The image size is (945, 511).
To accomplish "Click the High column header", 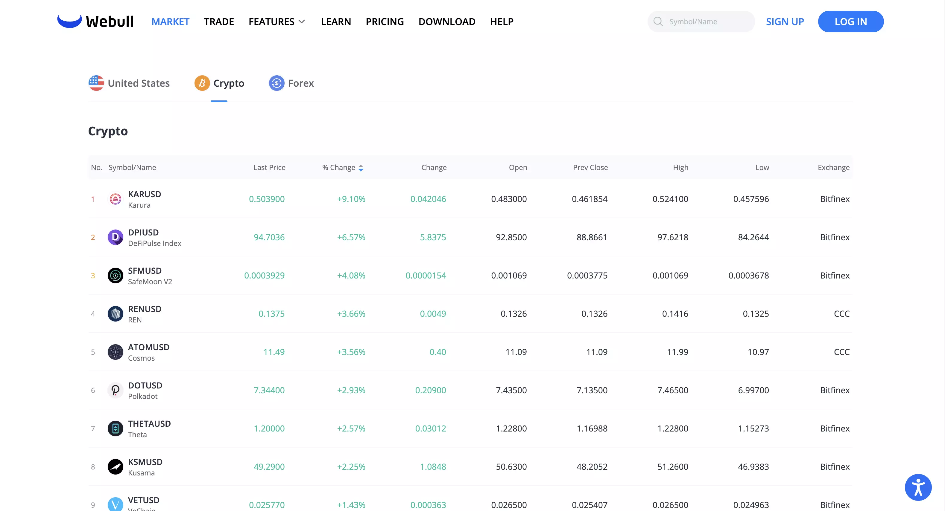I will point(680,167).
